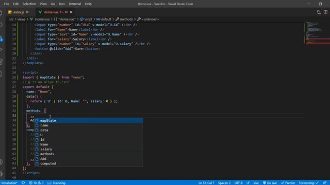Click LF end-of-line selector
The width and height of the screenshot is (330, 185).
coord(248,183)
